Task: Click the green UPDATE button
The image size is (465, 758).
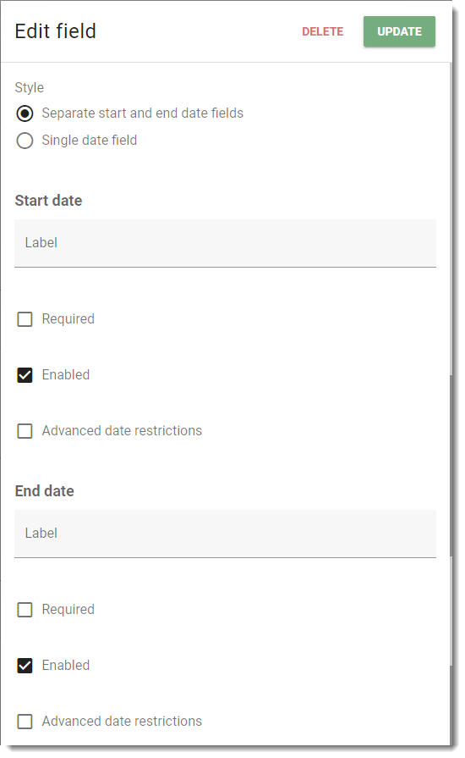Action: tap(399, 31)
